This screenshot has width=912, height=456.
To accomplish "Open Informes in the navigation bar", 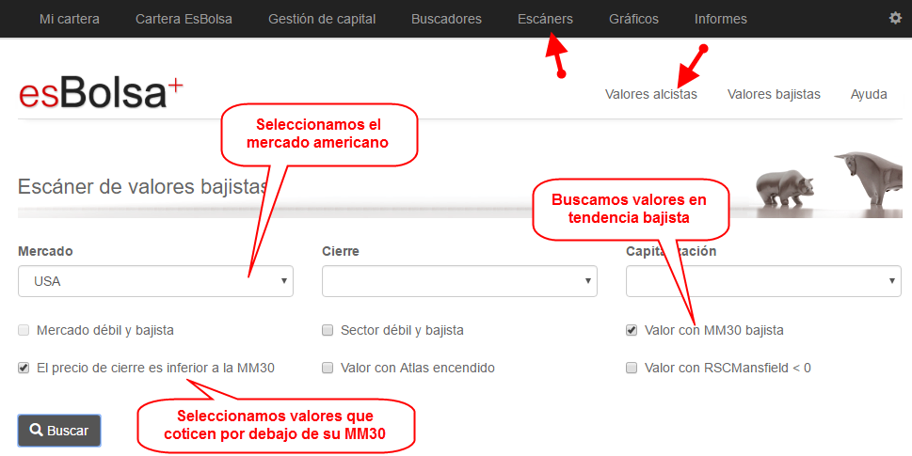I will click(721, 19).
